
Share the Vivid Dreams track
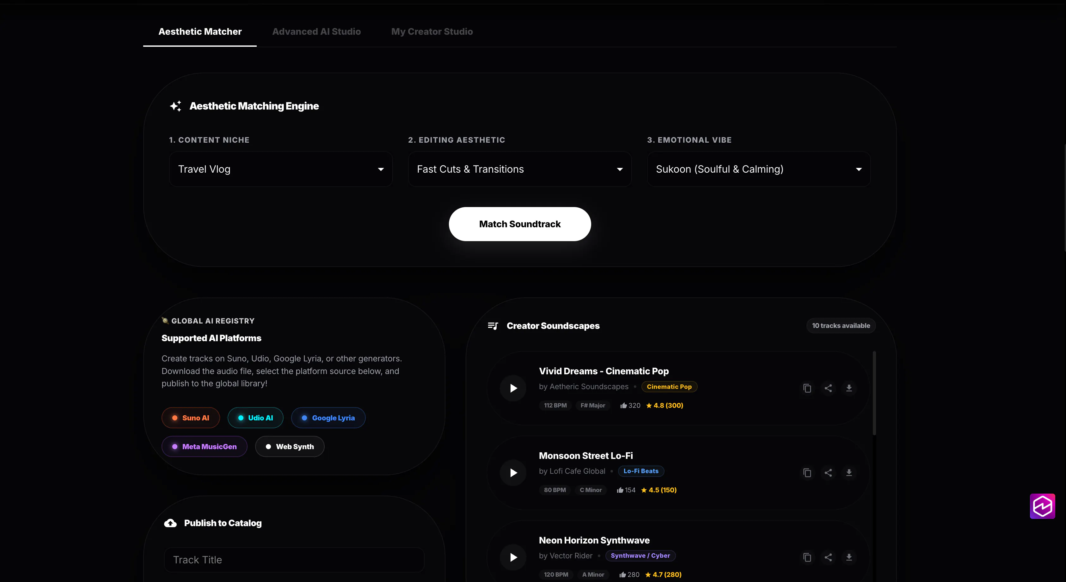(x=828, y=388)
